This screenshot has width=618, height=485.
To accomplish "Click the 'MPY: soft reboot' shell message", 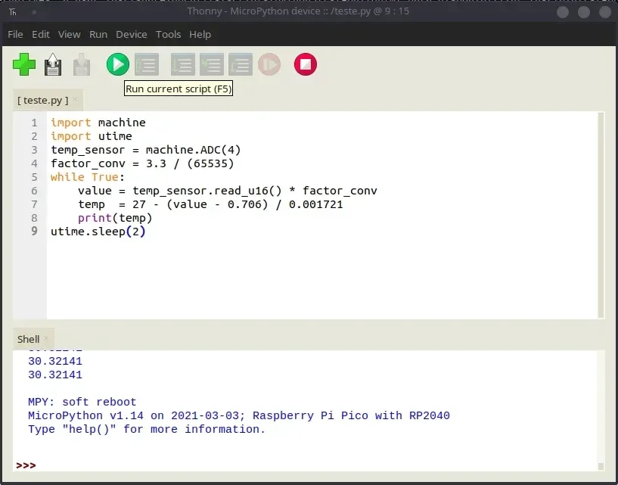I will point(82,403).
